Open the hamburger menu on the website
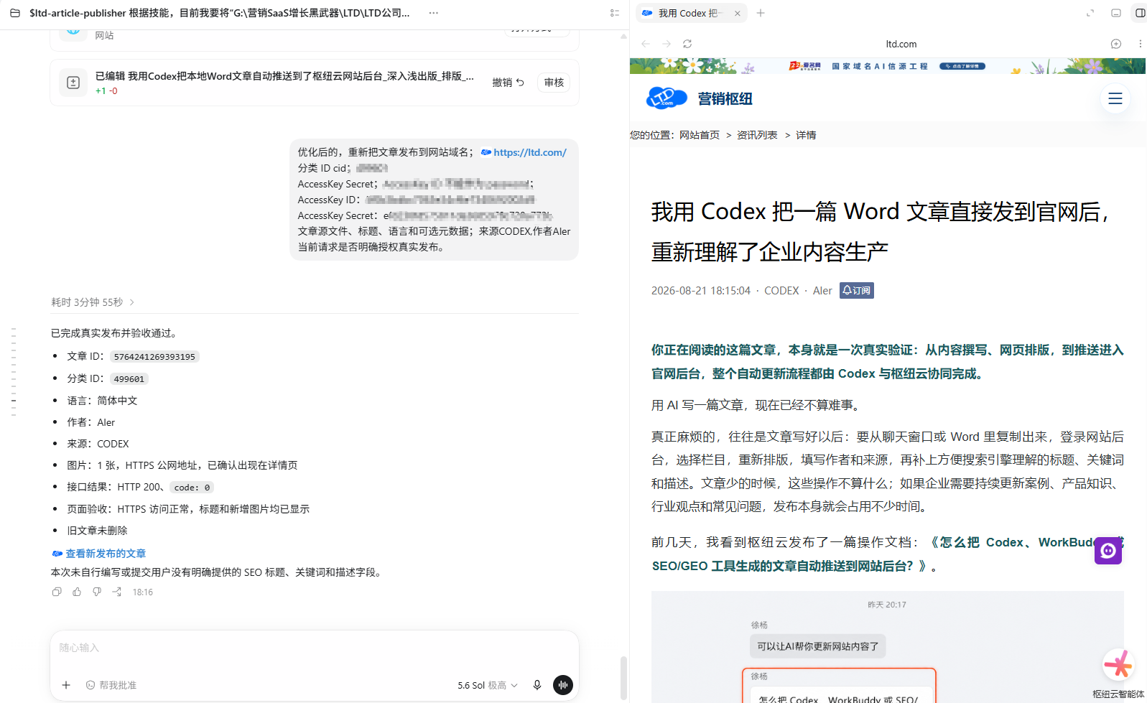1147x703 pixels. [x=1115, y=98]
